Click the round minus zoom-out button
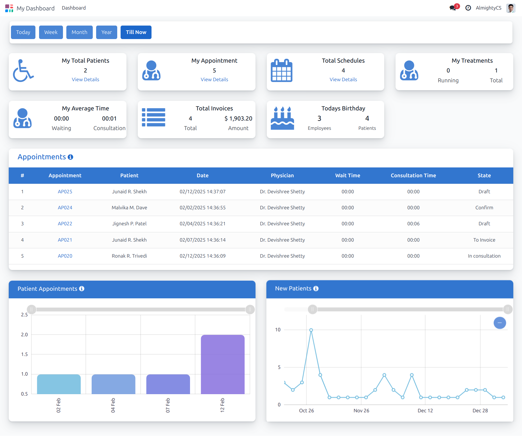The height and width of the screenshot is (436, 522). [500, 323]
